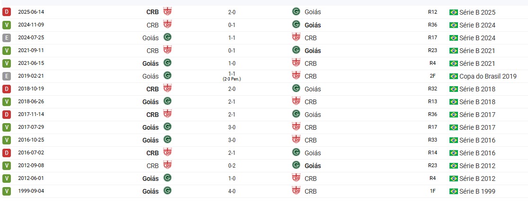Click the red D badge for 2025-06-14
This screenshot has width=528, height=206.
coord(7,12)
